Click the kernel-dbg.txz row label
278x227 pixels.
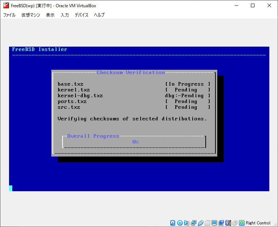[x=80, y=95]
